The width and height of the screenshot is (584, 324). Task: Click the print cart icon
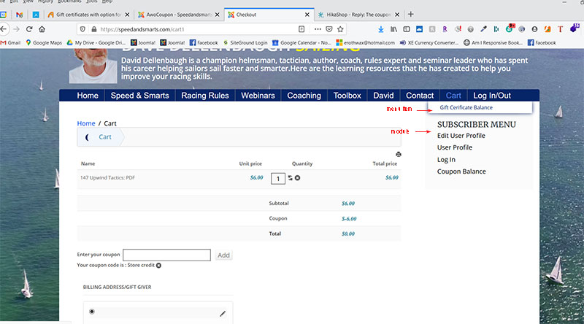[399, 154]
